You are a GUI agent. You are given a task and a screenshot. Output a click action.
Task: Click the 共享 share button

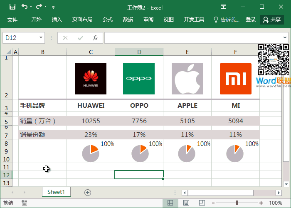click(x=272, y=20)
